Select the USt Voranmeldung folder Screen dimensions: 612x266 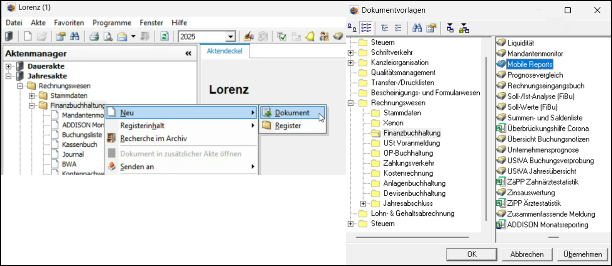(x=412, y=143)
